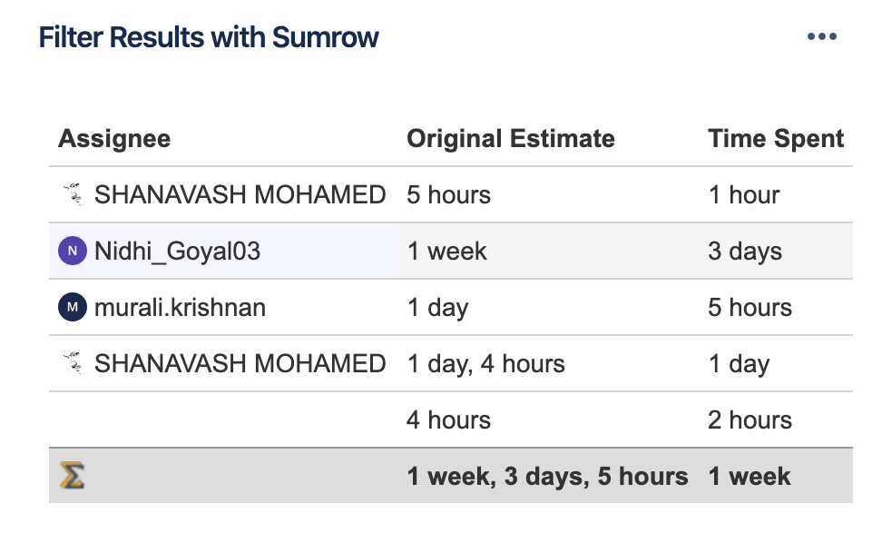Viewport: 882px width, 543px height.
Task: Click the 5 hours estimate in first row
Action: pyautogui.click(x=448, y=194)
